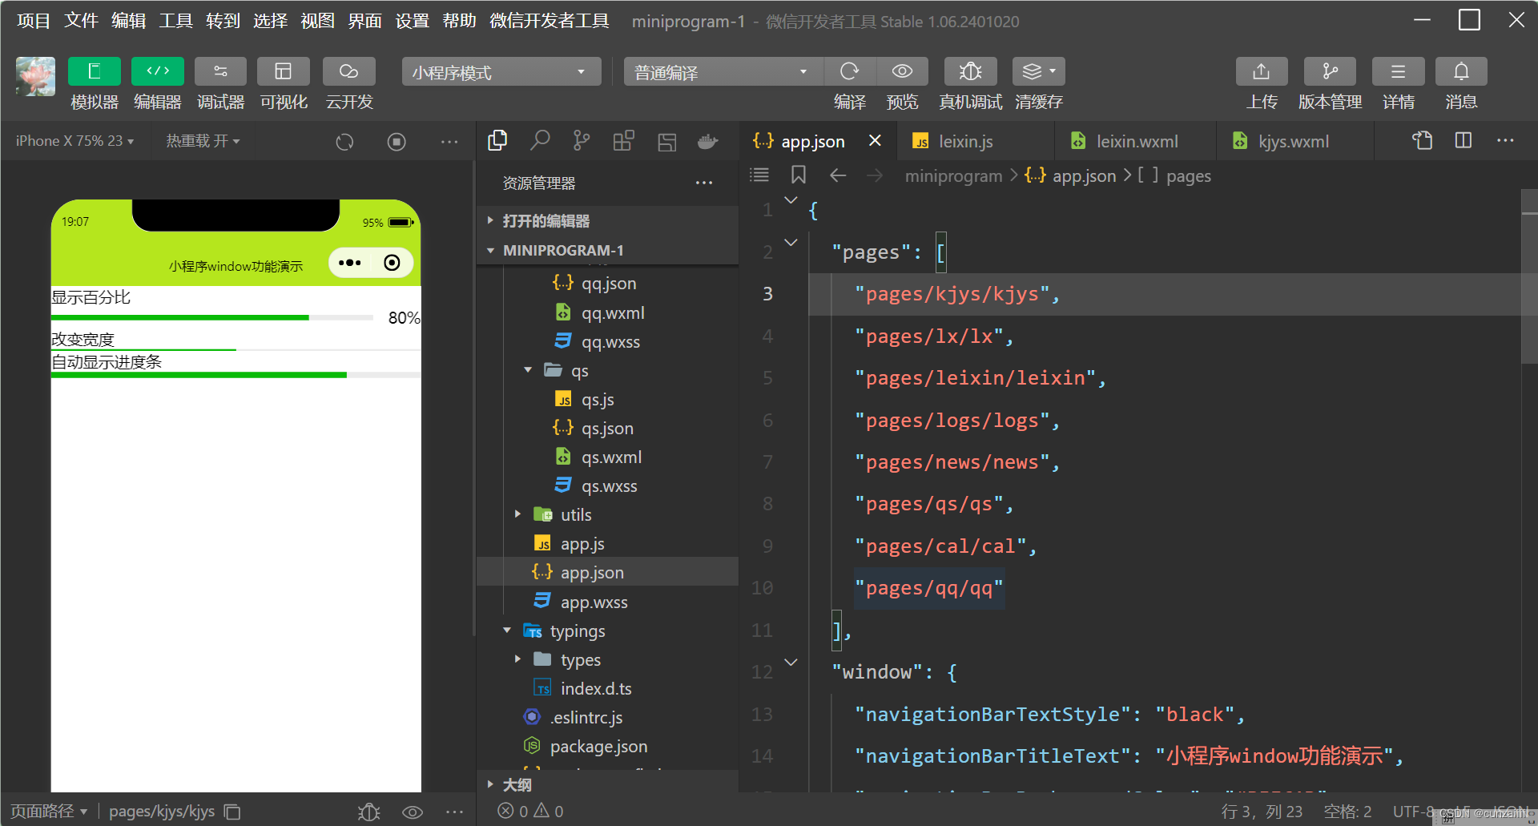
Task: Open the project details icon
Action: click(x=1398, y=71)
